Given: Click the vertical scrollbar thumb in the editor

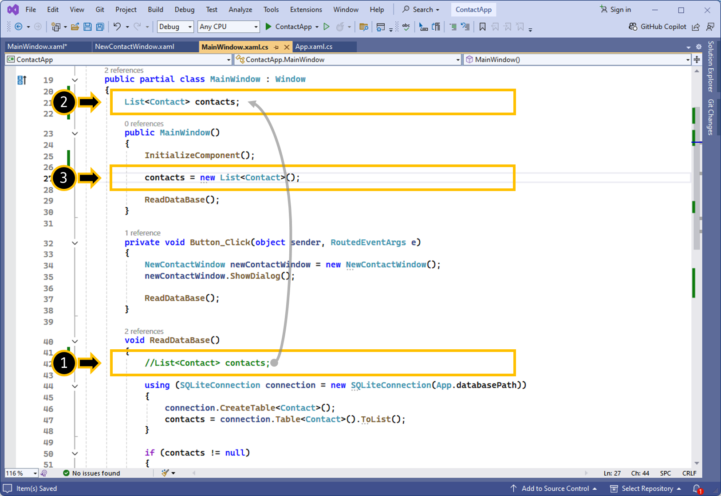Looking at the screenshot, I should pyautogui.click(x=697, y=177).
